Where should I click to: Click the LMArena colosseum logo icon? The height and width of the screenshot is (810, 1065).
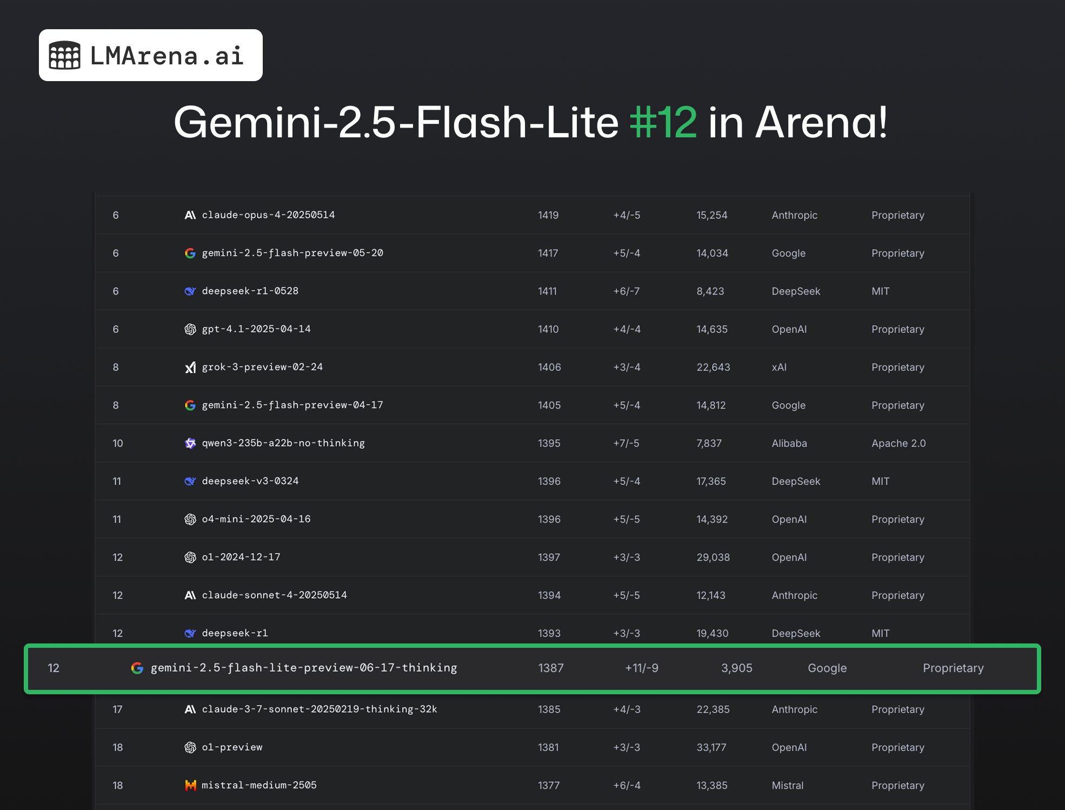coord(65,55)
